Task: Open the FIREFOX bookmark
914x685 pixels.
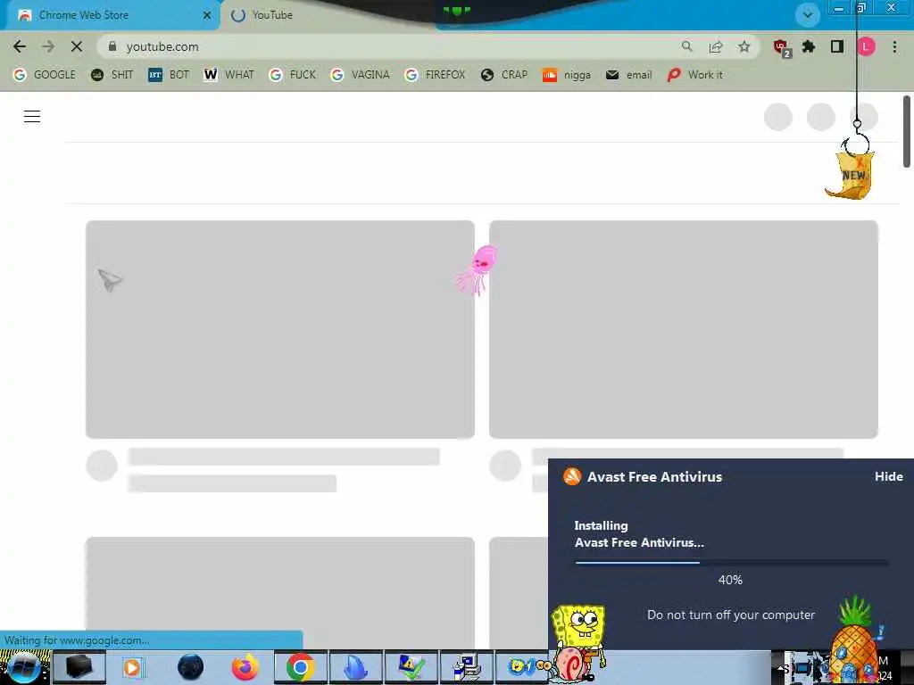Action: pos(436,75)
